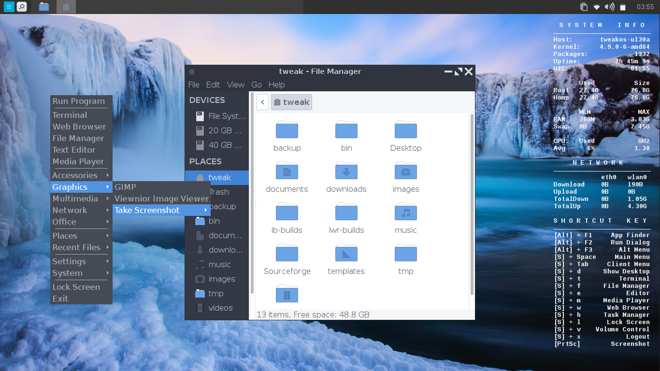The image size is (660, 371).
Task: Click the tweak home path button
Action: click(x=291, y=102)
